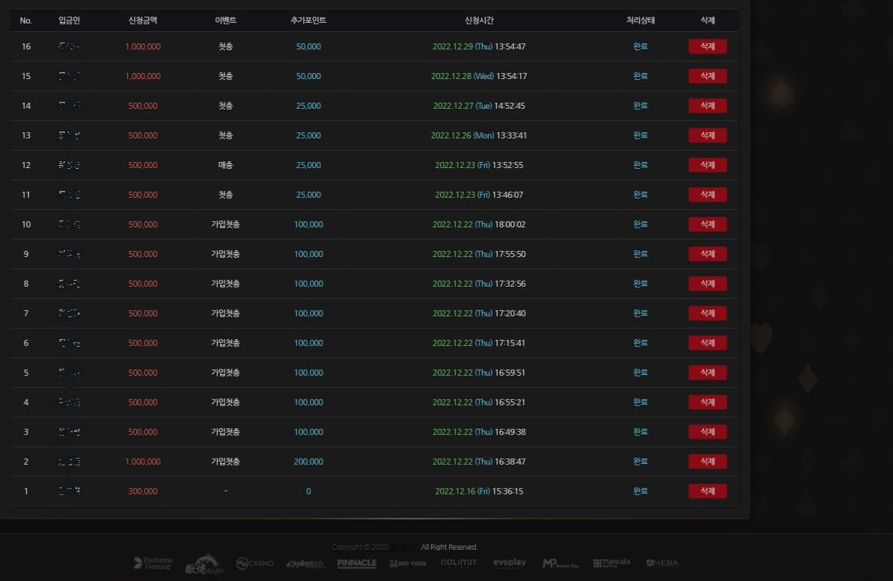Screen dimensions: 893x581
Task: Open the MW Casino provider logo
Action: (x=254, y=564)
